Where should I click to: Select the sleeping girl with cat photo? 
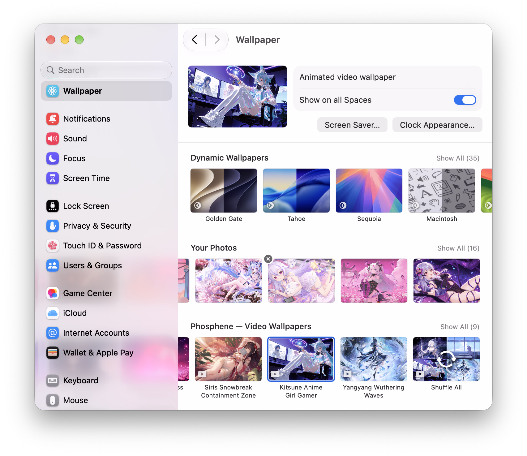pos(301,281)
